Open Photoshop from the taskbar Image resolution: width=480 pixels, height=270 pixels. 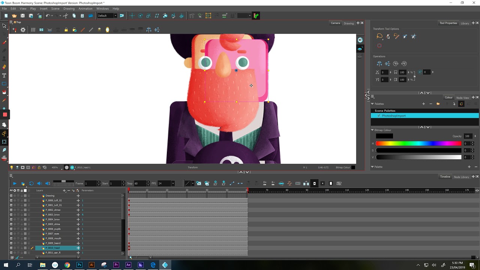click(79, 265)
